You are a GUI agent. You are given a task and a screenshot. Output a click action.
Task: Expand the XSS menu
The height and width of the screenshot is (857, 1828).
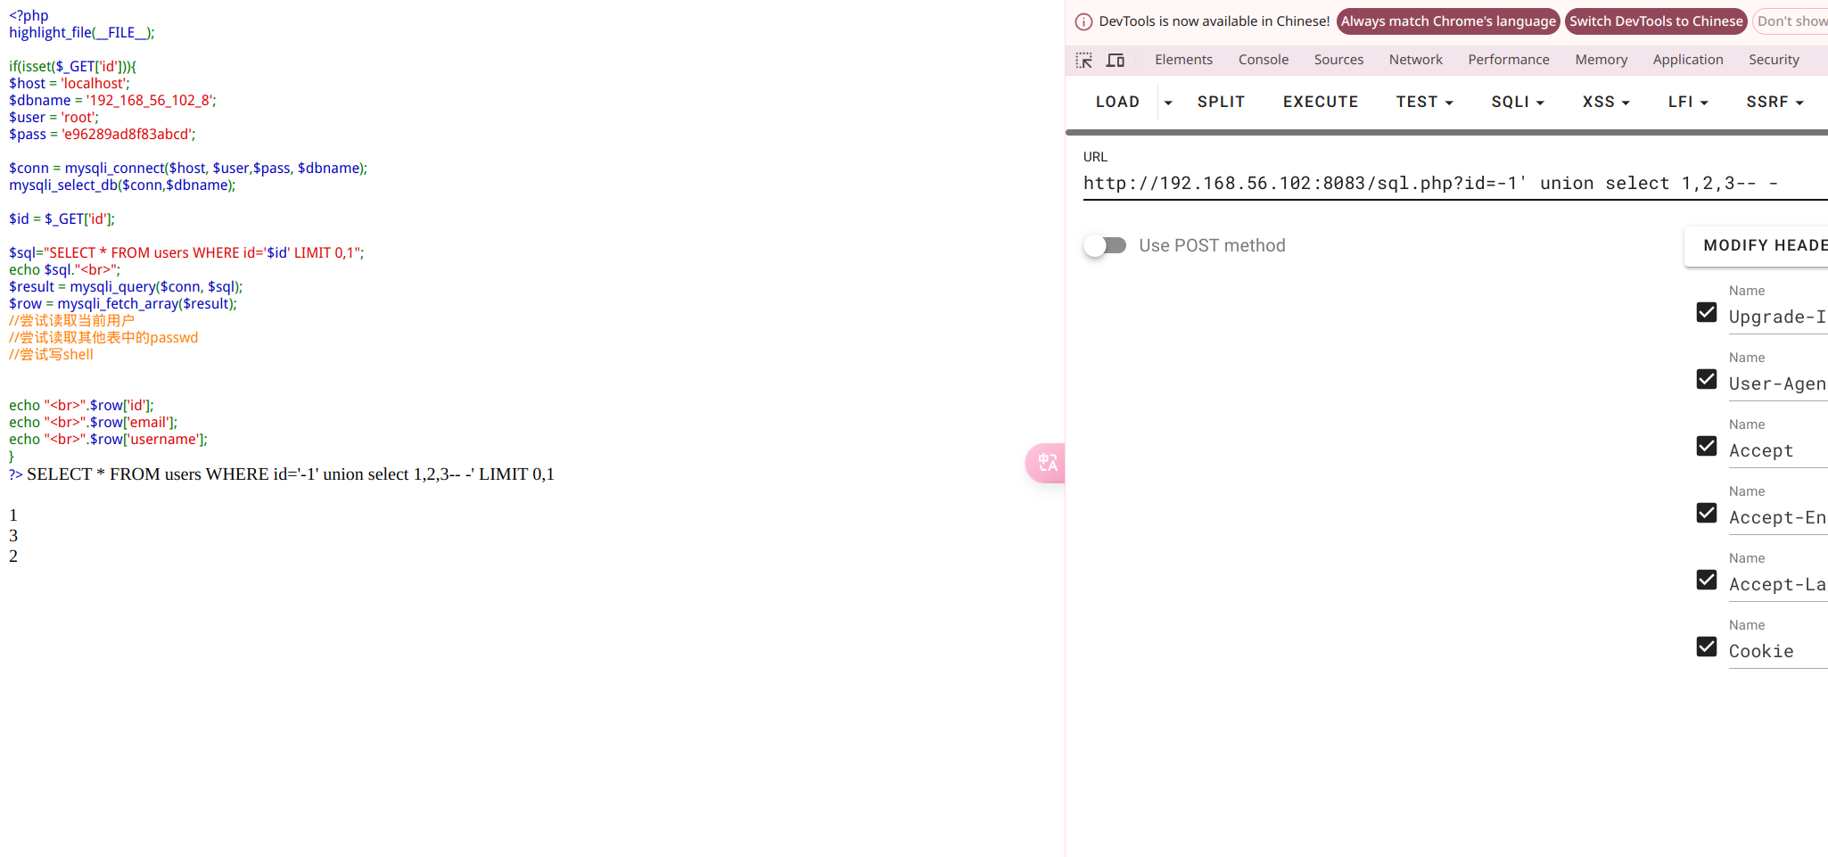[1606, 102]
